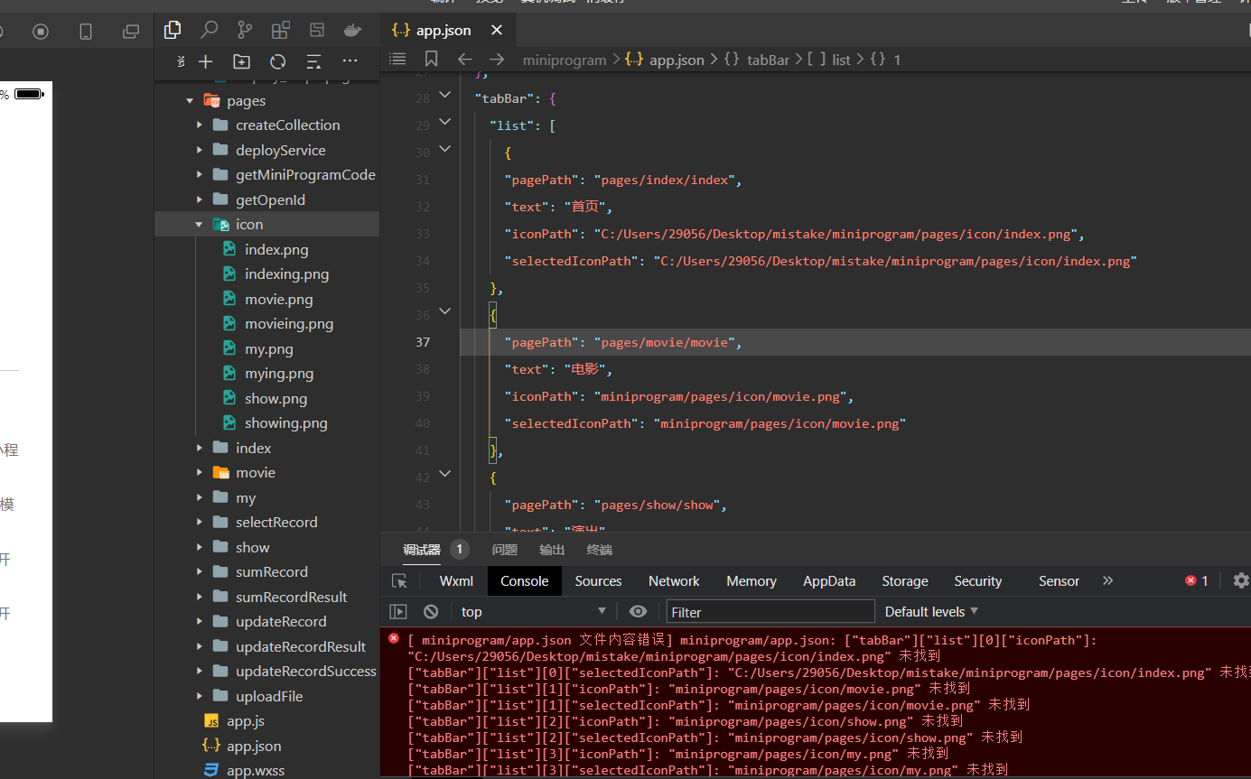Switch to the AppData tab

tap(828, 581)
